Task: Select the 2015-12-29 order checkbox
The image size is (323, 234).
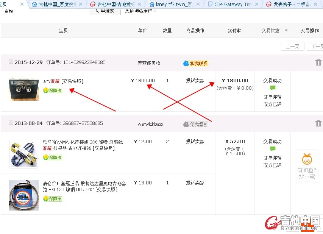Action: tap(11, 62)
